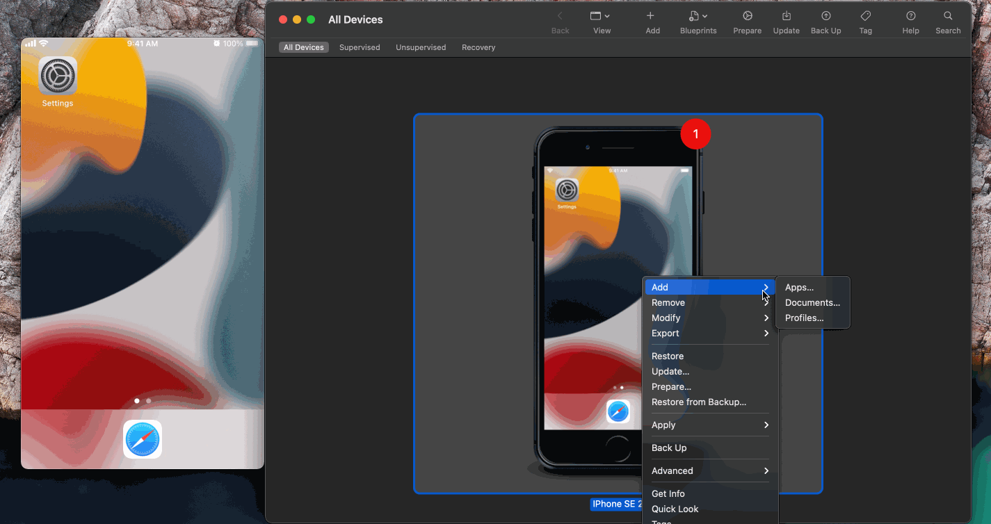Click the Tag toolbar icon
The width and height of the screenshot is (991, 524).
point(866,16)
